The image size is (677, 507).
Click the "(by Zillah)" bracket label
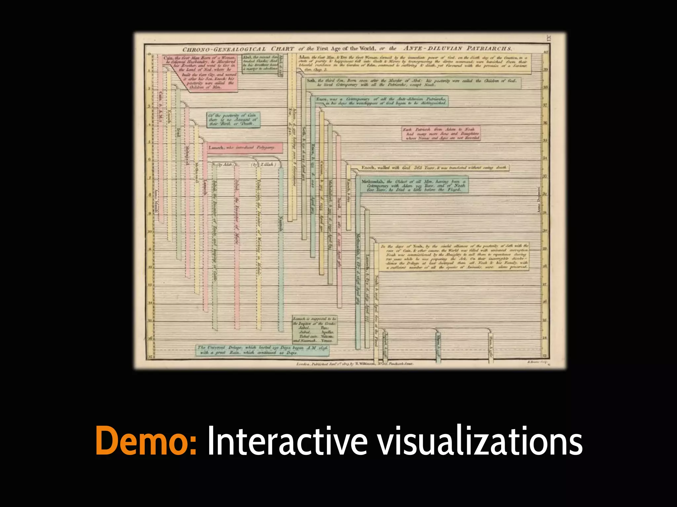263,164
